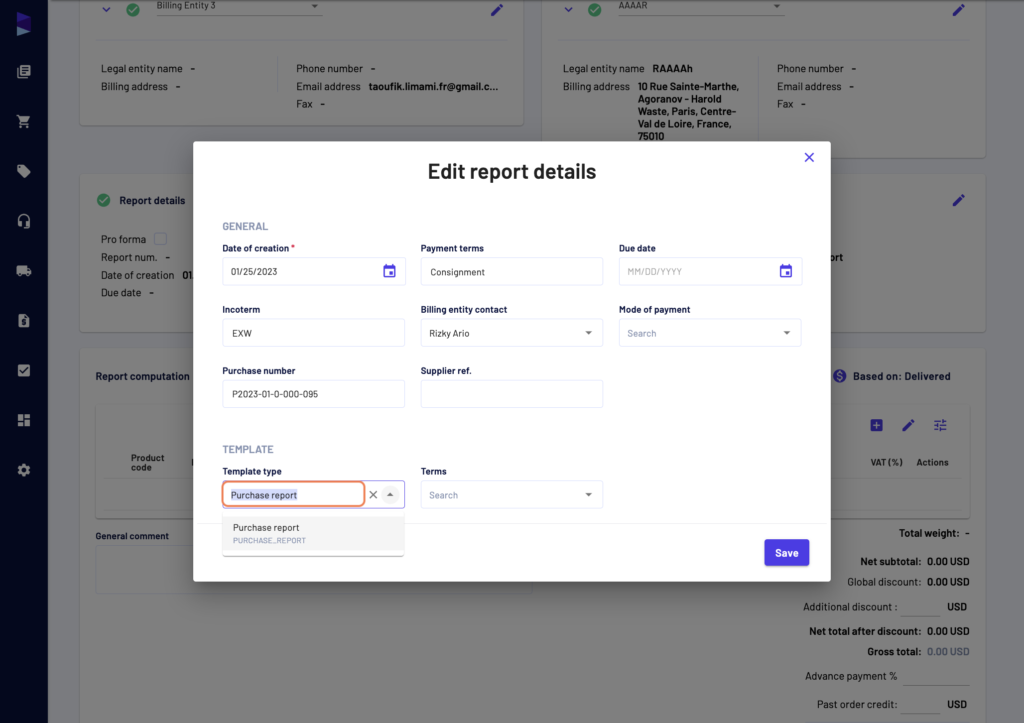This screenshot has height=723, width=1024.
Task: Toggle the Pro forma checkbox
Action: (x=160, y=239)
